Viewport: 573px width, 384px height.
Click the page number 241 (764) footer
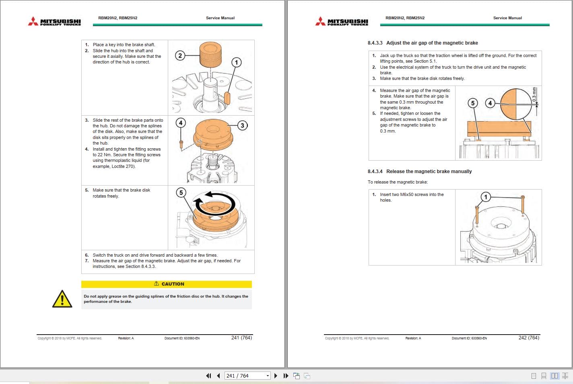(x=241, y=338)
